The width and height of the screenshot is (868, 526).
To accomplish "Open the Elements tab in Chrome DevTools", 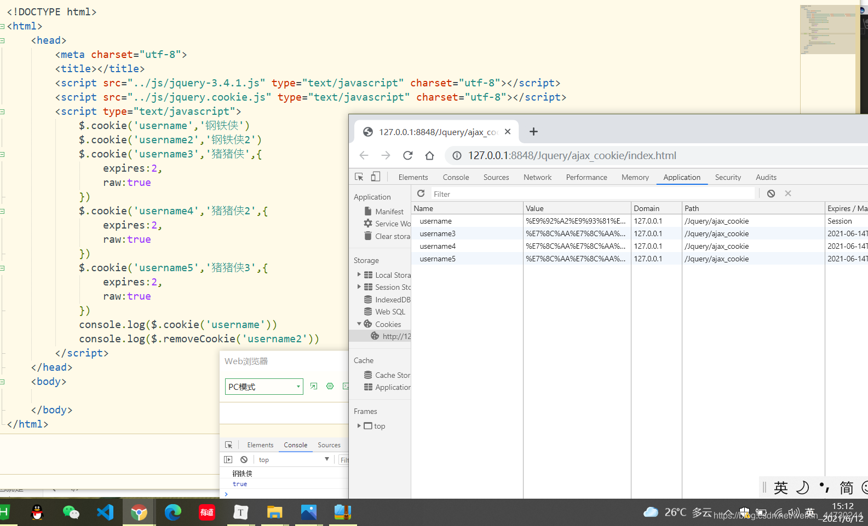I will coord(413,177).
